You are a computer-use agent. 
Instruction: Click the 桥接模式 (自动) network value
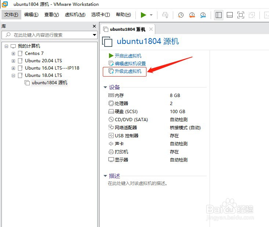click(185, 127)
